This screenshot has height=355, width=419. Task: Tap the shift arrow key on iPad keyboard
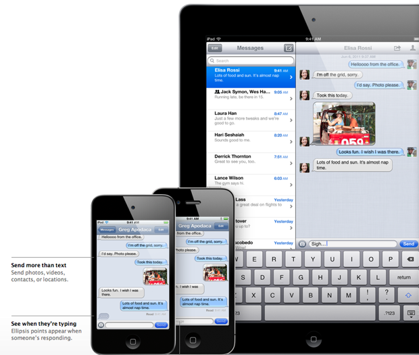408,295
